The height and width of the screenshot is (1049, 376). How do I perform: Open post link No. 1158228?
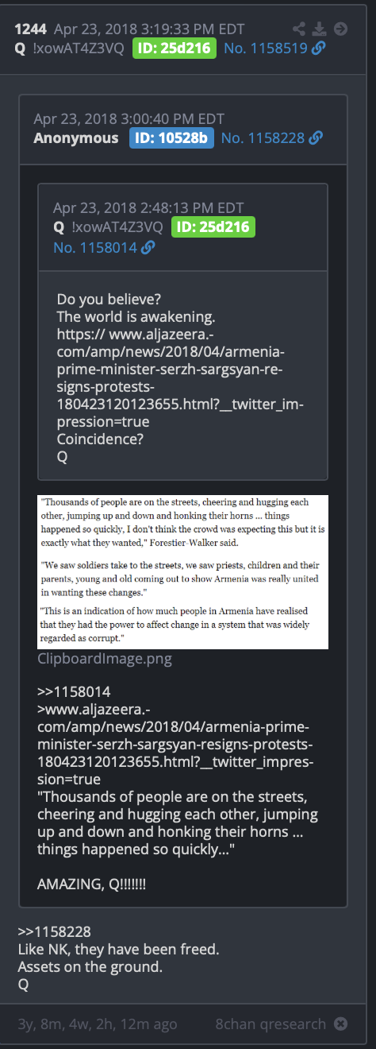263,138
